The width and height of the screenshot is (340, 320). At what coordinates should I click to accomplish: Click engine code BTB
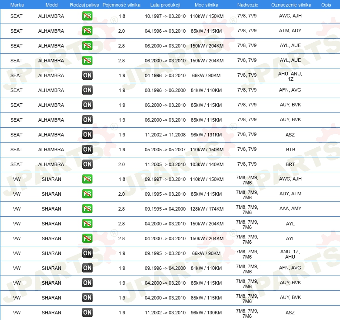coord(290,150)
